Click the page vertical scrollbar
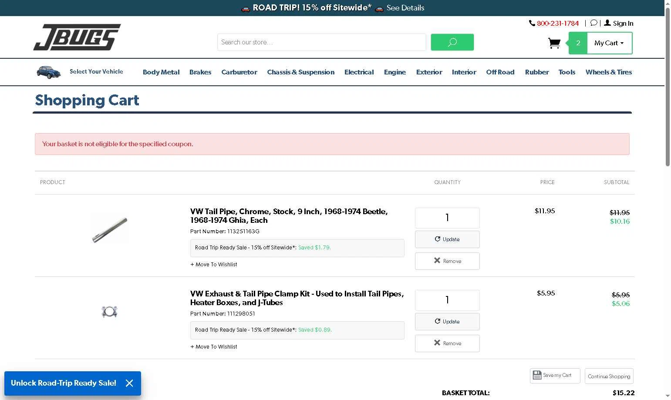This screenshot has height=400, width=671. pos(668,87)
